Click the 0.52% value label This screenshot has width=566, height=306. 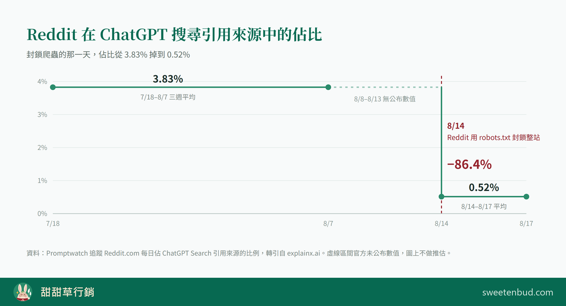coord(484,187)
